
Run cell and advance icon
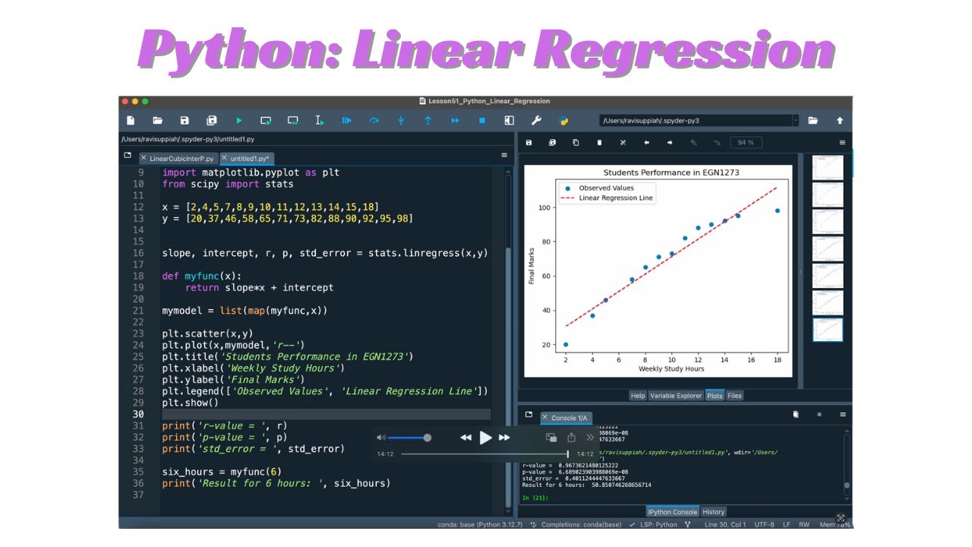click(x=292, y=120)
